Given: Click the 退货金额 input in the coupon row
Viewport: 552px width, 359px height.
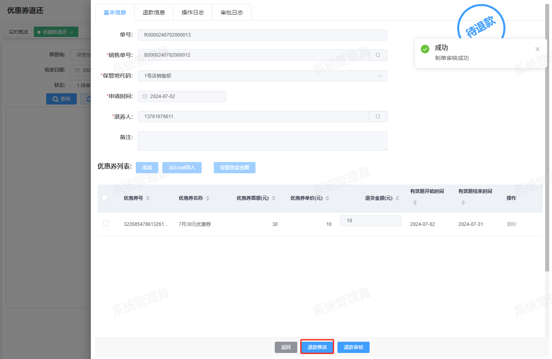Looking at the screenshot, I should pyautogui.click(x=371, y=221).
